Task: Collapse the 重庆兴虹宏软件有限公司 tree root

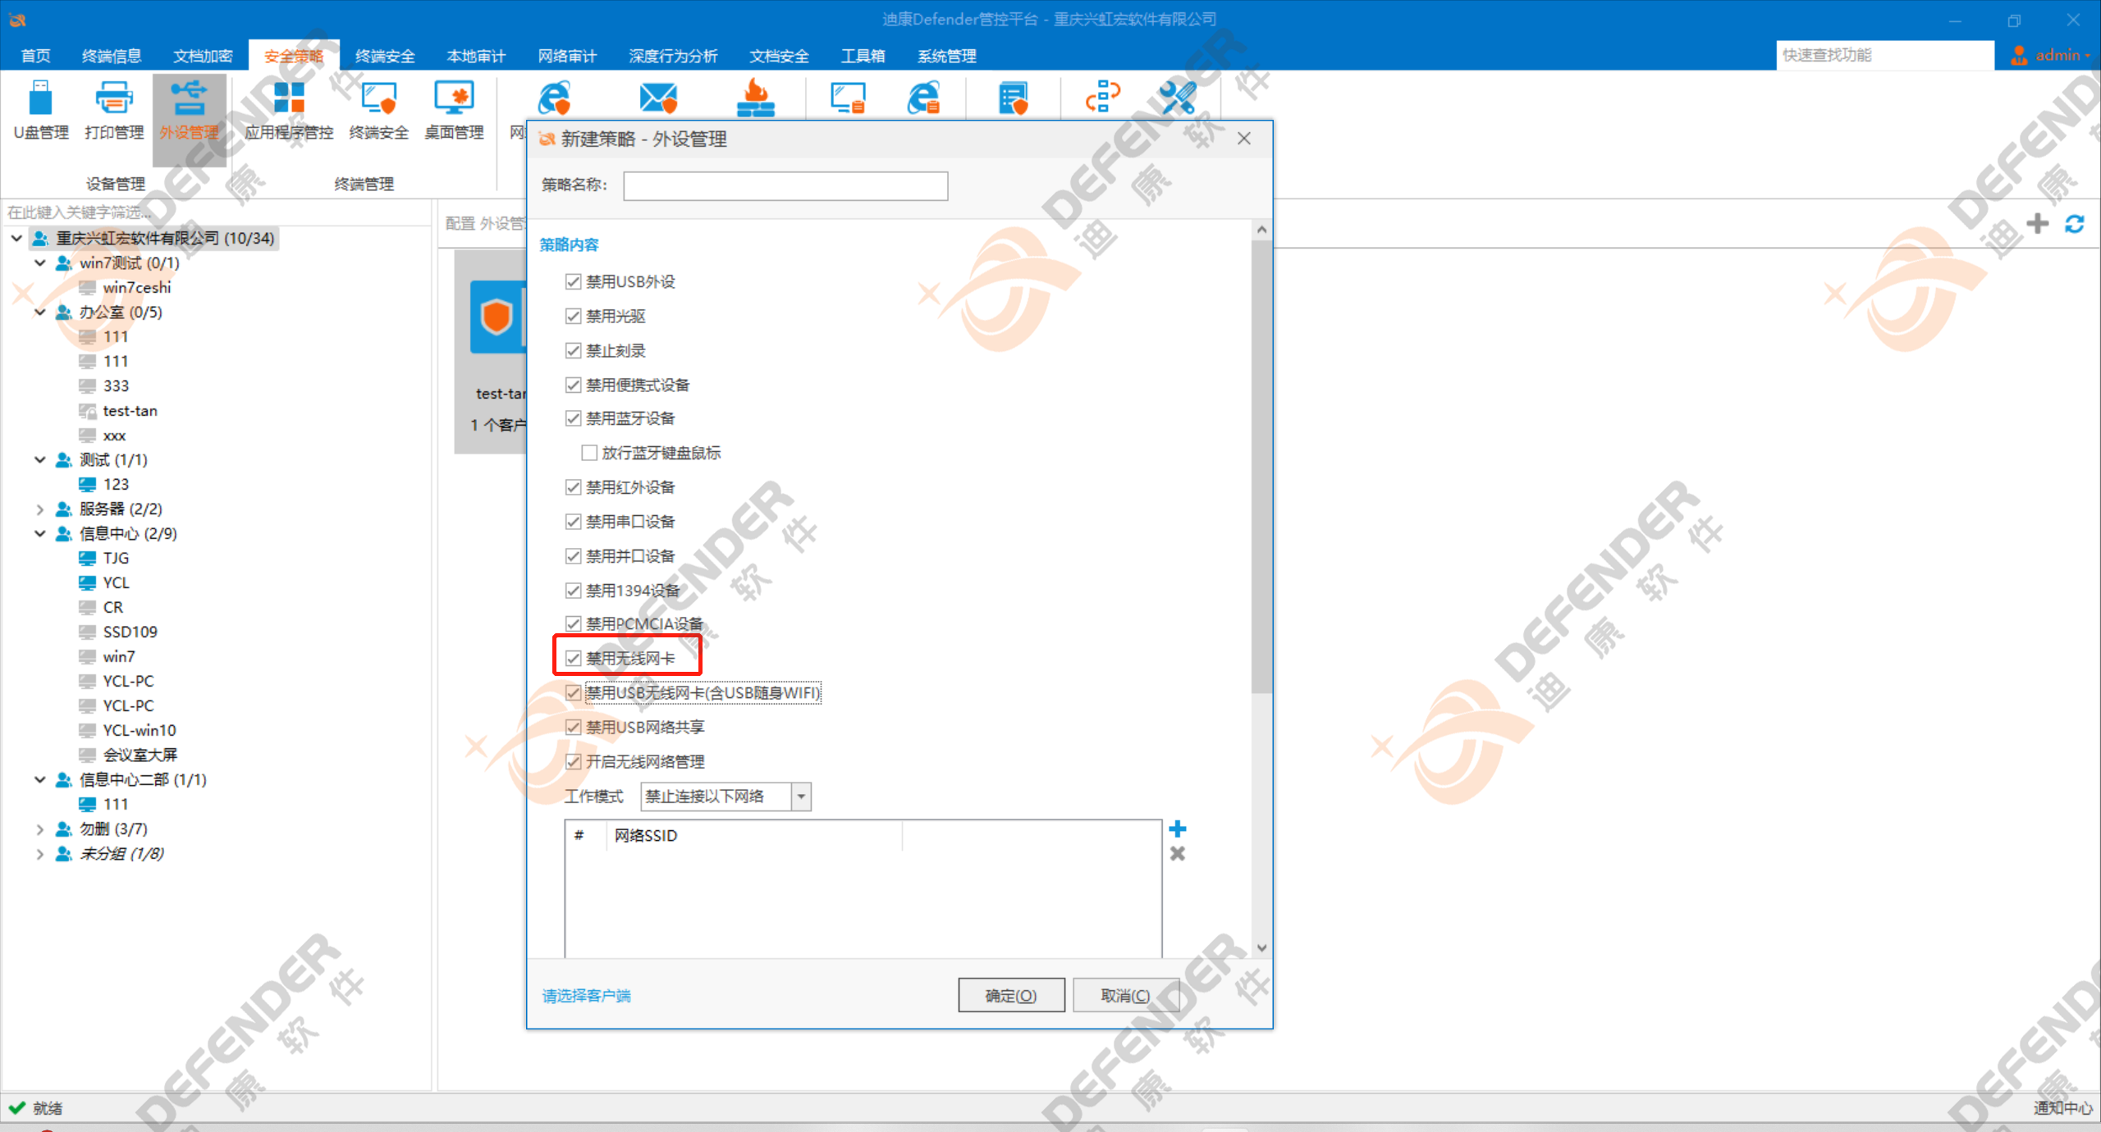Action: pyautogui.click(x=16, y=238)
